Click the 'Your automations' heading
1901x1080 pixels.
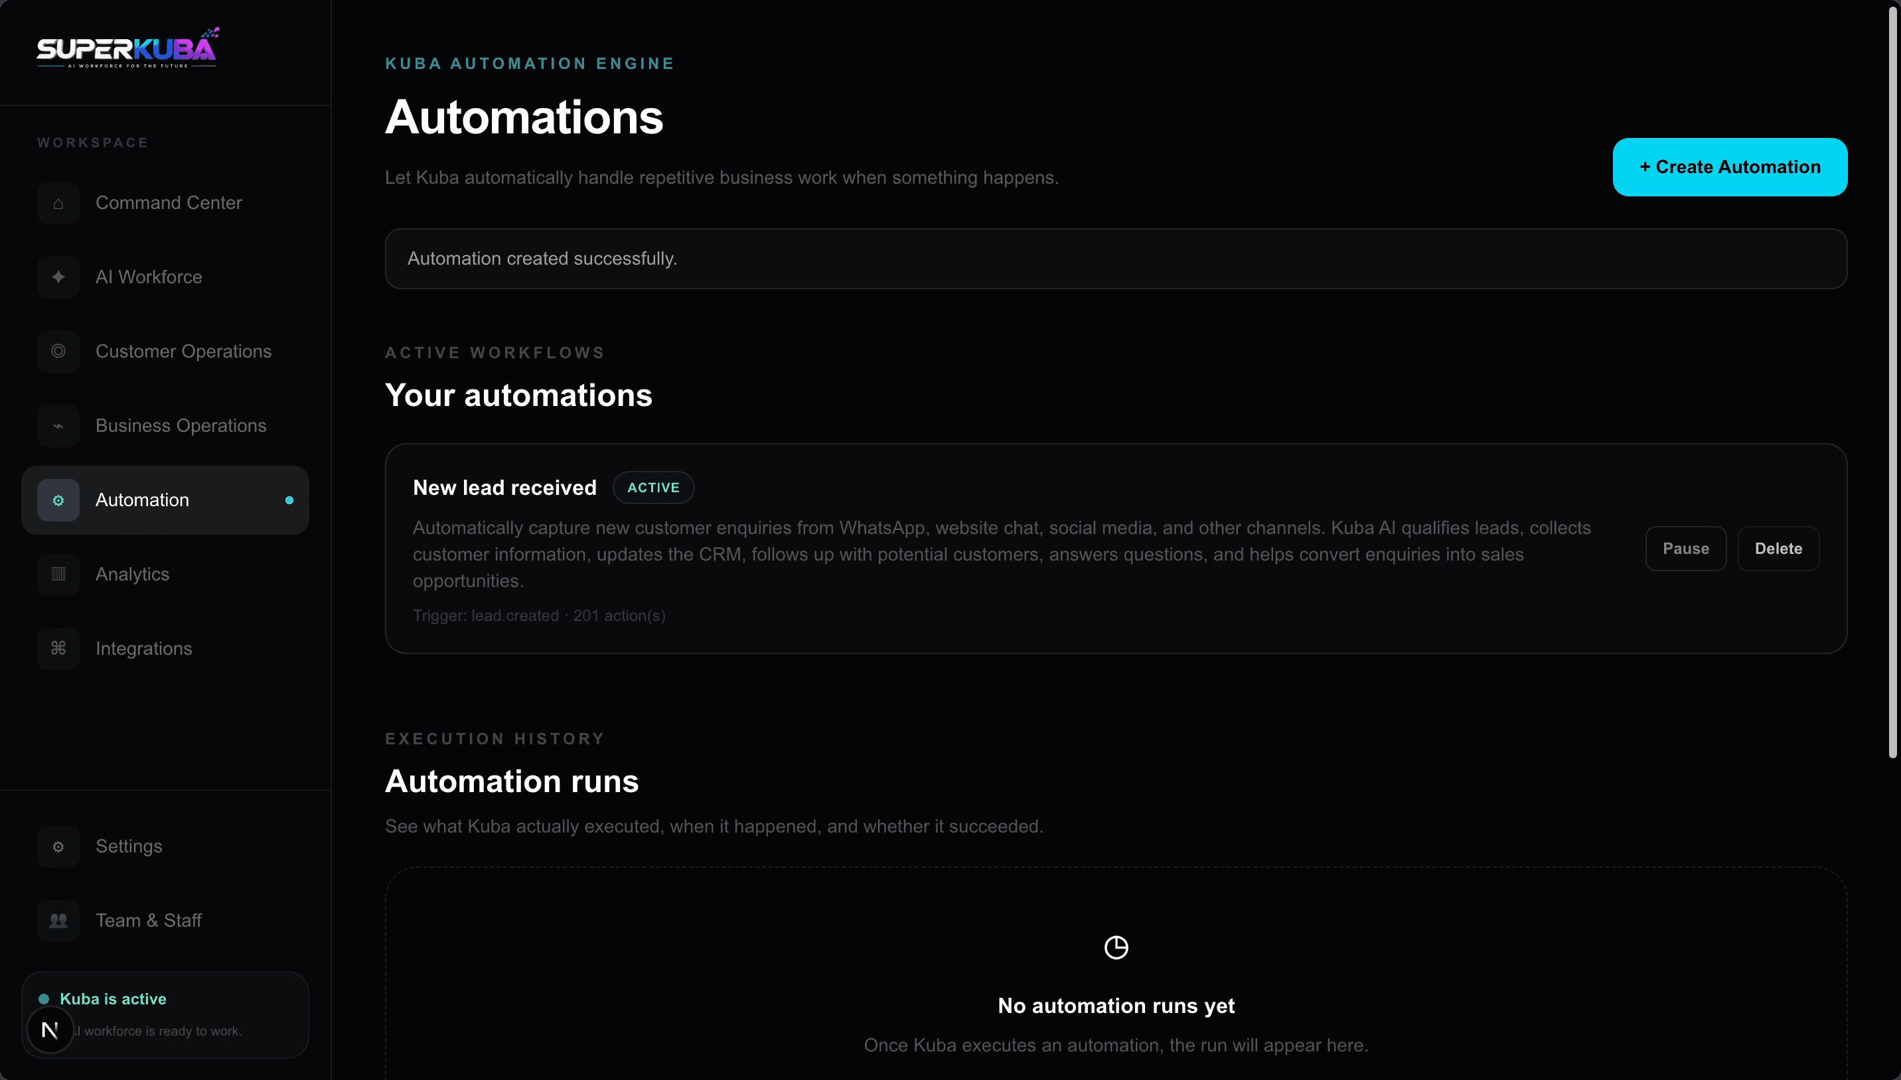coord(518,395)
